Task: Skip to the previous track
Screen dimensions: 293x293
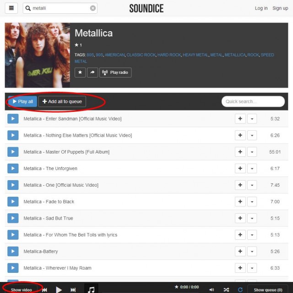Action: click(x=44, y=290)
